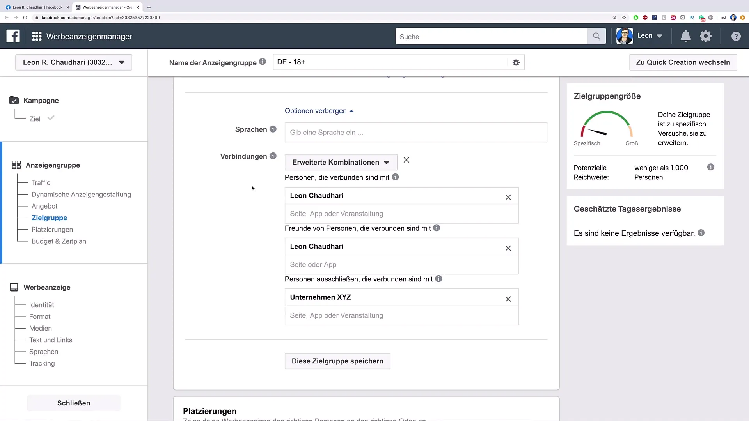Image resolution: width=749 pixels, height=421 pixels.
Task: Click the Kampagne heading in sidebar
Action: click(41, 100)
